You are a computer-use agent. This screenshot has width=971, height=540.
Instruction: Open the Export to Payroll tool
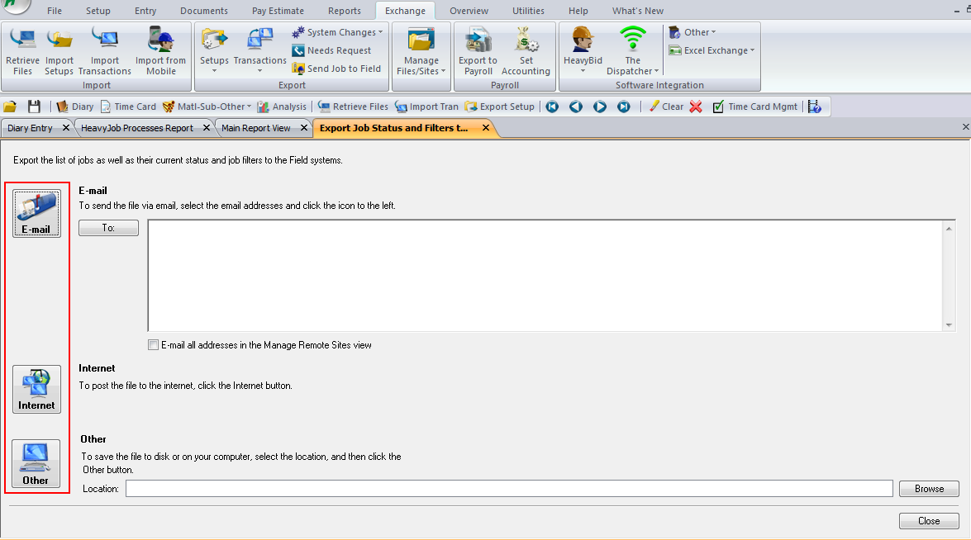tap(478, 50)
